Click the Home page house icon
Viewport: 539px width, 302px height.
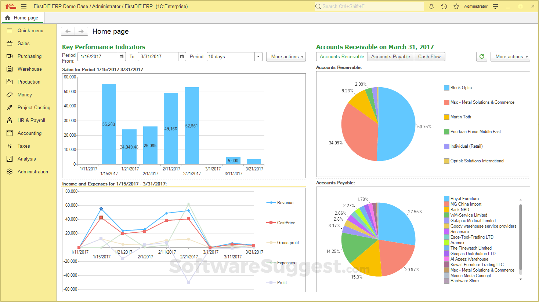[7, 18]
